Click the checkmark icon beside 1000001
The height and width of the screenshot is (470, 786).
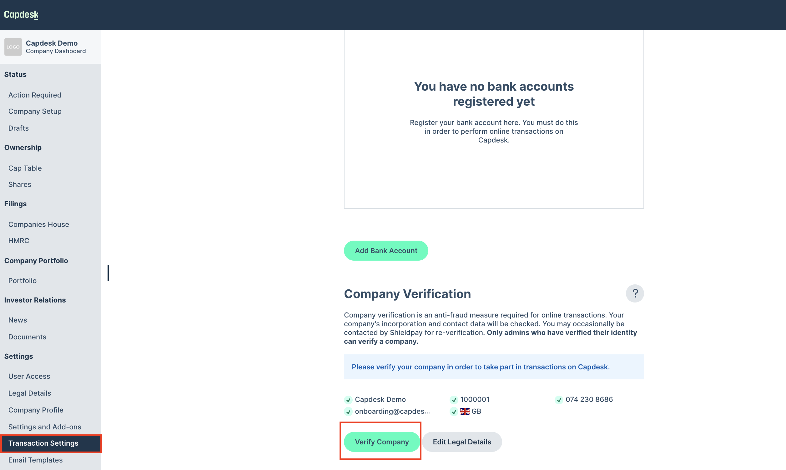[x=454, y=400]
